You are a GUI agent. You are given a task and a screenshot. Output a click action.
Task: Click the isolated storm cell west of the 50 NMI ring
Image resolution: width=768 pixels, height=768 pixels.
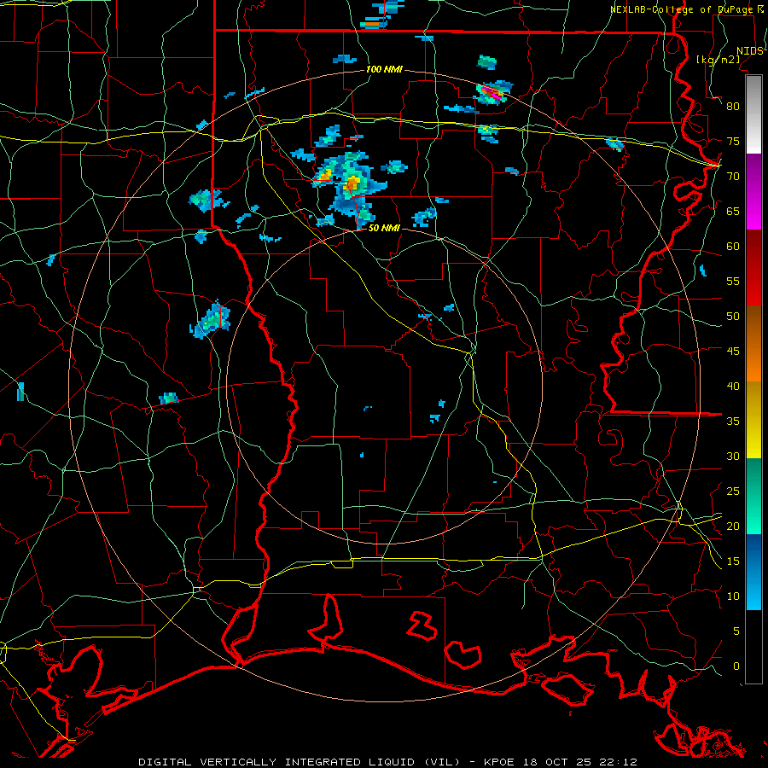pos(211,320)
